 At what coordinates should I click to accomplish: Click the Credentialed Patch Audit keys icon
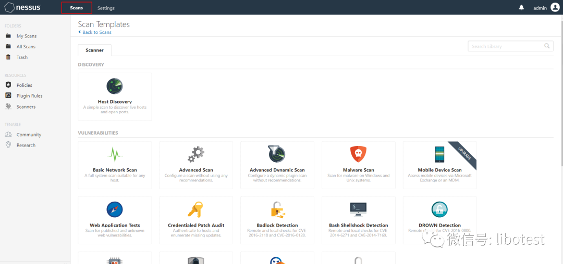pos(195,209)
